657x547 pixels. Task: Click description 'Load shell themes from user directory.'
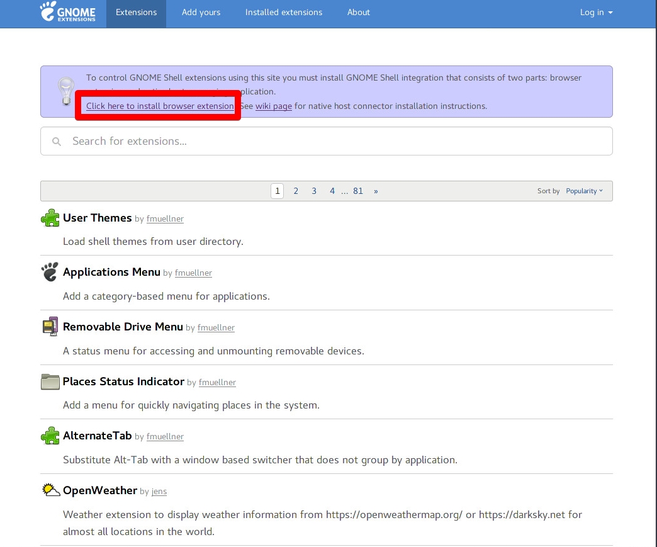coord(153,242)
